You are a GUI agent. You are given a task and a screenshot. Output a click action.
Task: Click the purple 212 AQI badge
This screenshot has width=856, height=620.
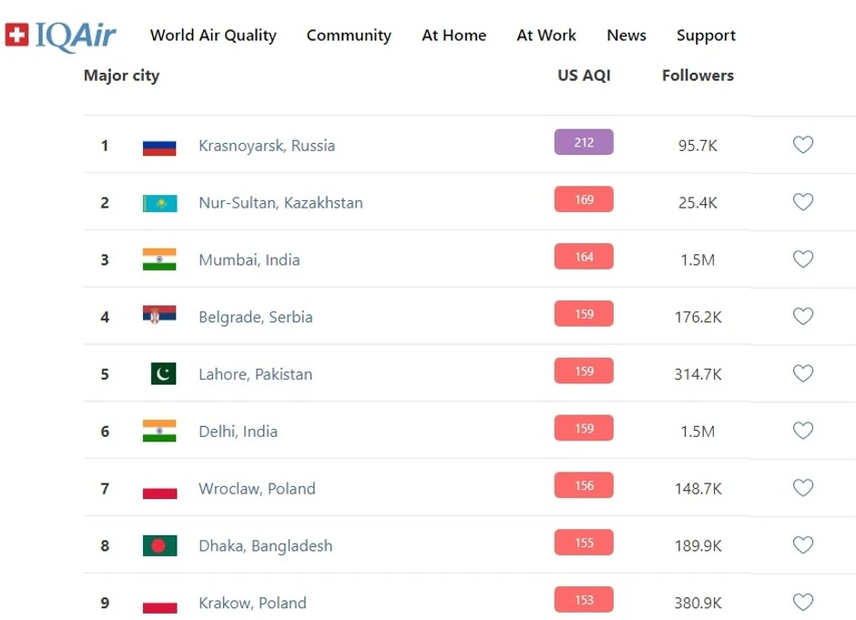pyautogui.click(x=584, y=143)
